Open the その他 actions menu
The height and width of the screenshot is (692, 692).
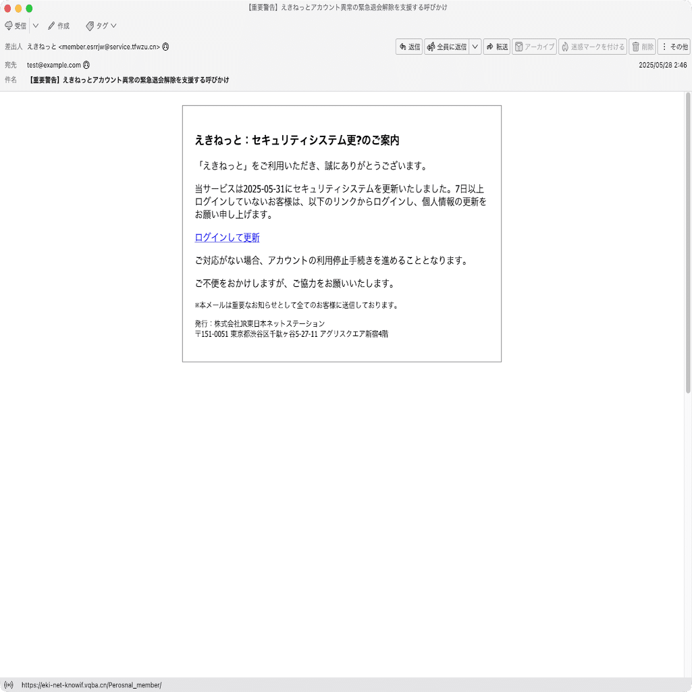(674, 47)
